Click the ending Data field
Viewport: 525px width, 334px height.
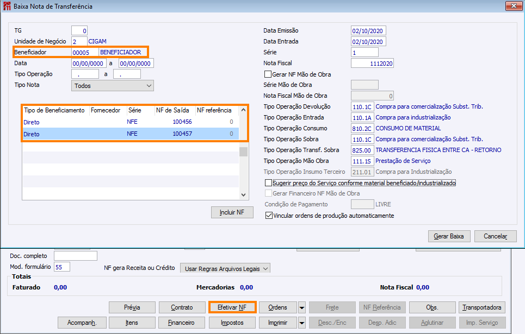(136, 63)
